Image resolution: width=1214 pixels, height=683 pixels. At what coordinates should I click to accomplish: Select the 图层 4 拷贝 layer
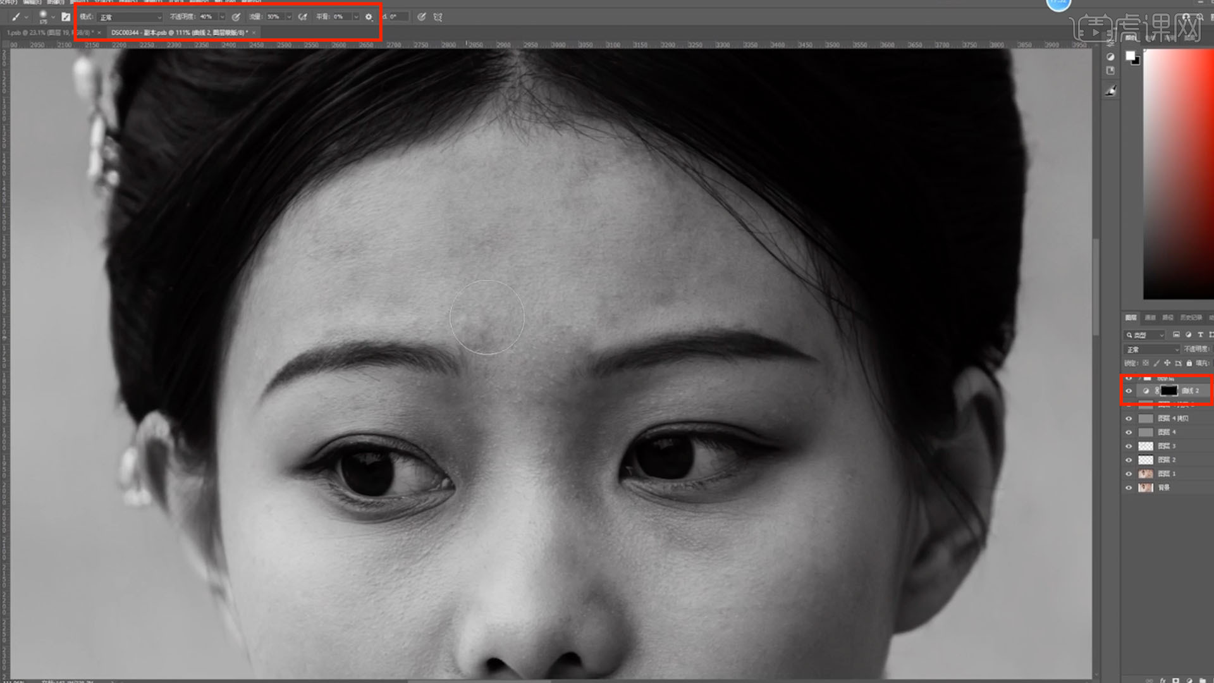click(x=1173, y=419)
